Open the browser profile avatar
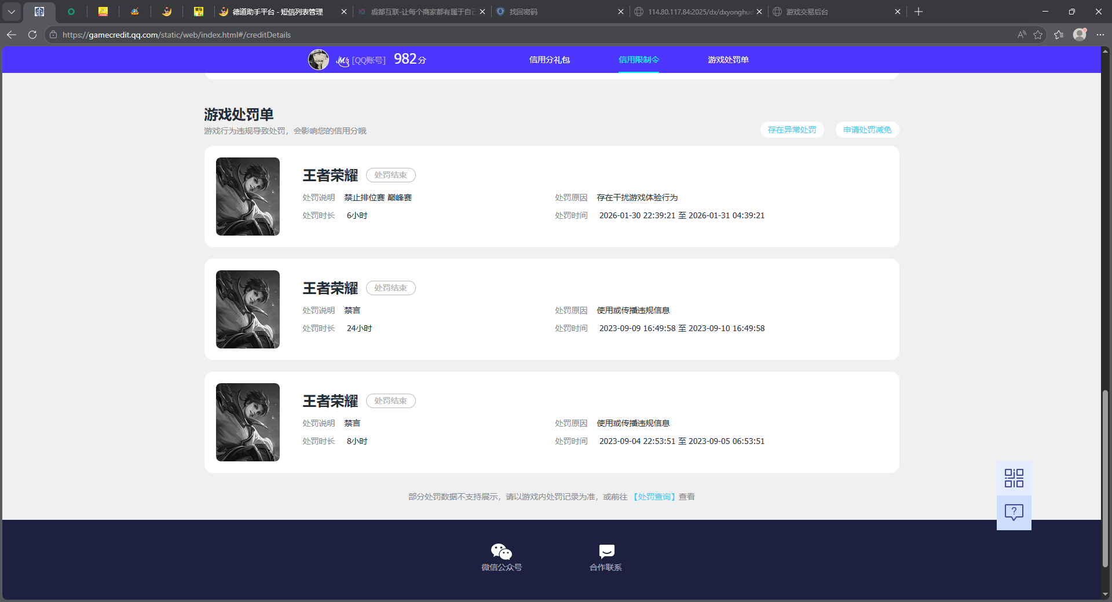 coord(1080,35)
